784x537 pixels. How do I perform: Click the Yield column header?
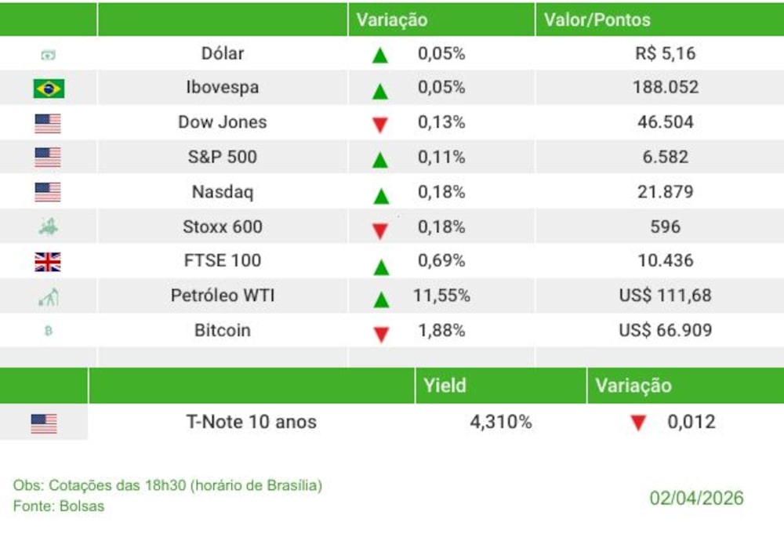(x=445, y=386)
